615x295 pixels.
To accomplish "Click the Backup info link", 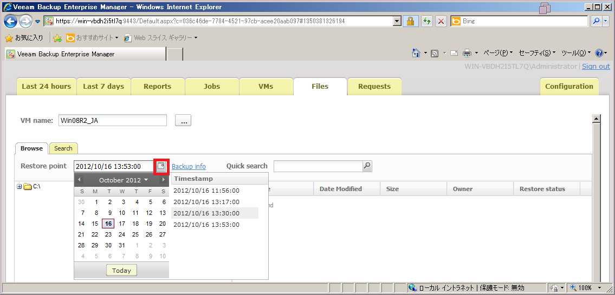I will pos(189,167).
